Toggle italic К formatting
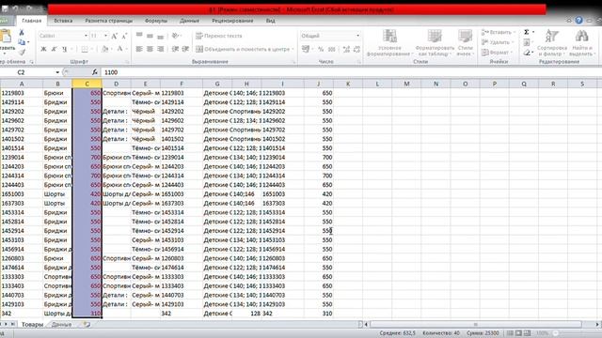This screenshot has height=338, width=602. [54, 49]
